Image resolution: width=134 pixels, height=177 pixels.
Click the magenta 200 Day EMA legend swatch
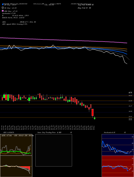pyautogui.click(x=3, y=11)
